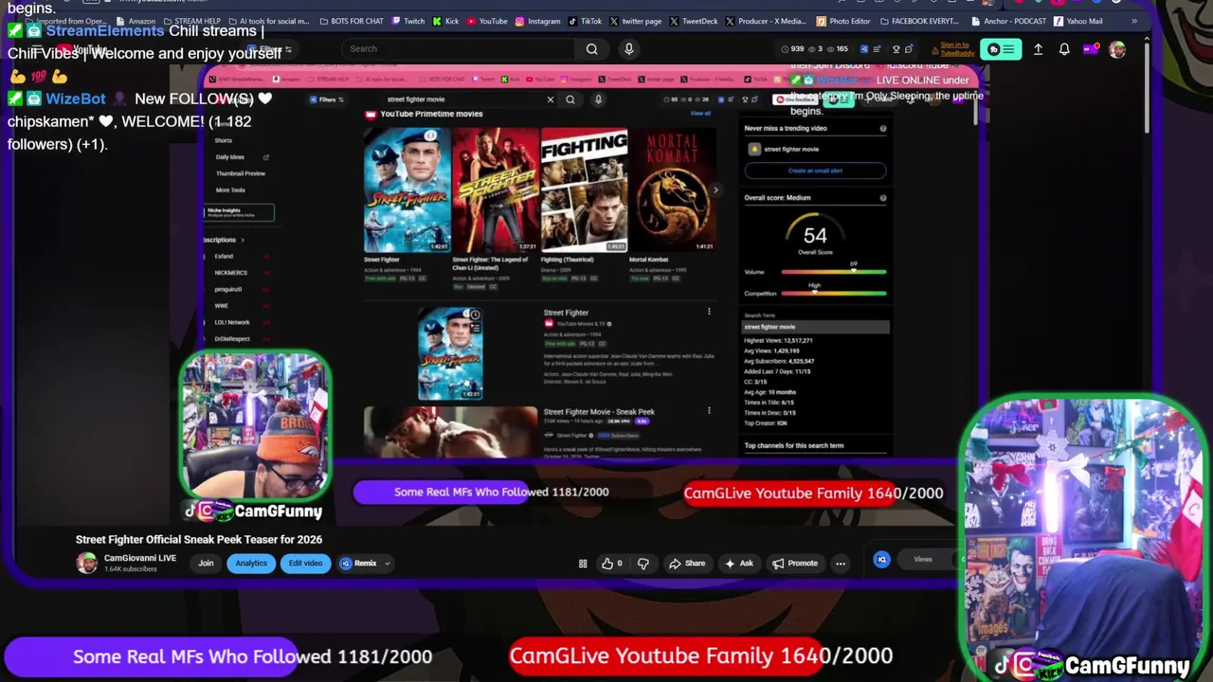Select Niche Insights in the sidebar
The image size is (1213, 682).
pos(239,212)
